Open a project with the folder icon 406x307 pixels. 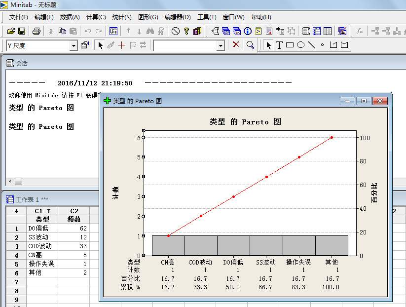click(11, 32)
